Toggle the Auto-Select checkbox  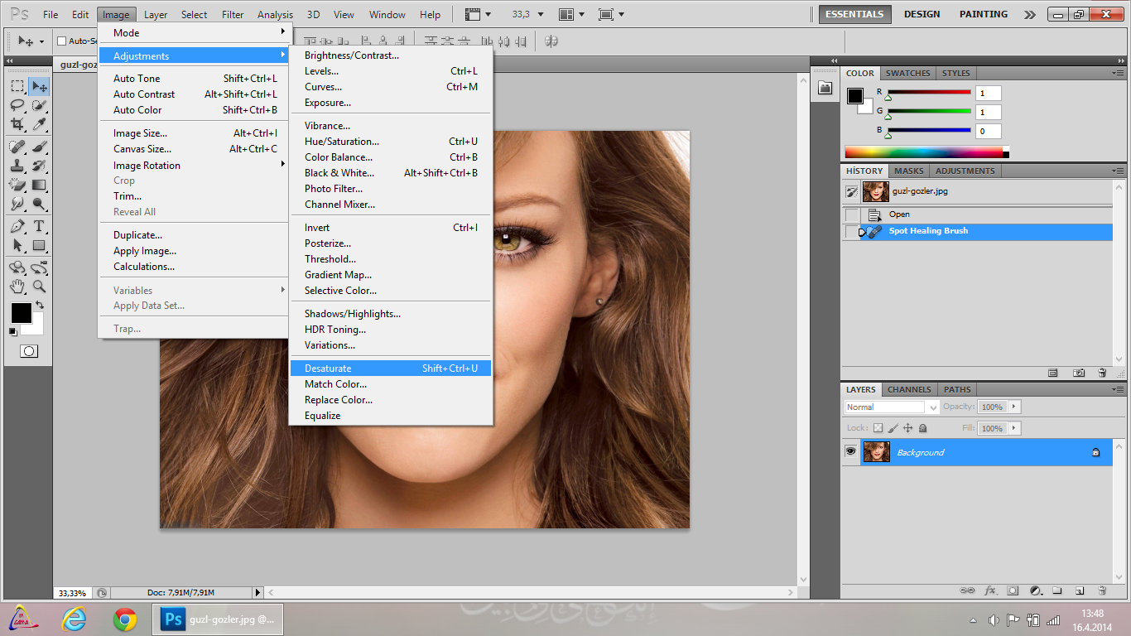click(62, 41)
